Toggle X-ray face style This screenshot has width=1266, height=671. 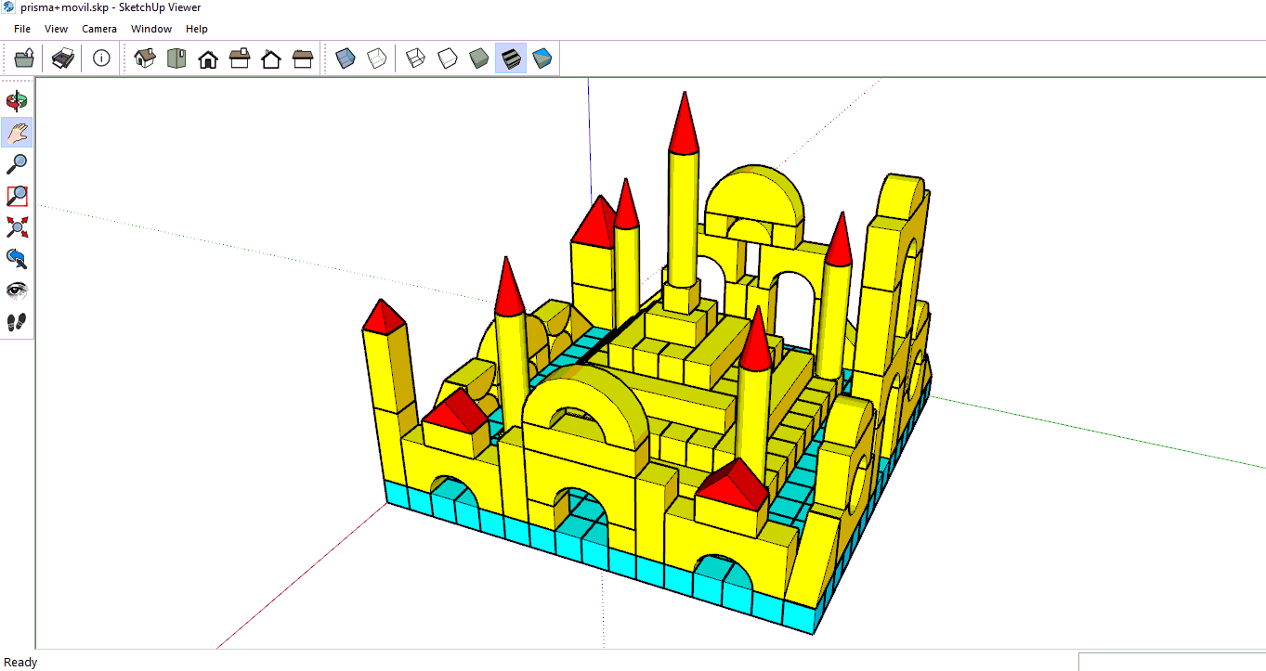[346, 58]
